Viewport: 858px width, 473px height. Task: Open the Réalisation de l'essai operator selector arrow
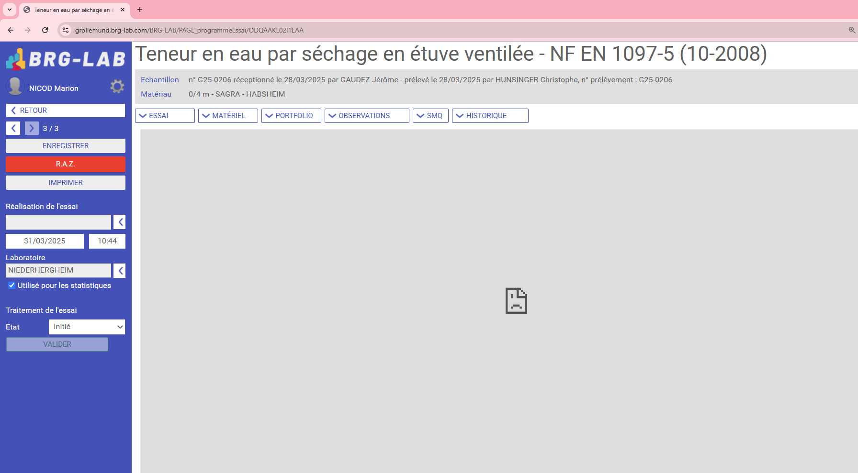point(120,222)
